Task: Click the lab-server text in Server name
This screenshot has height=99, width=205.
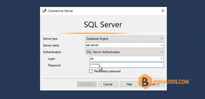Action: [92, 45]
